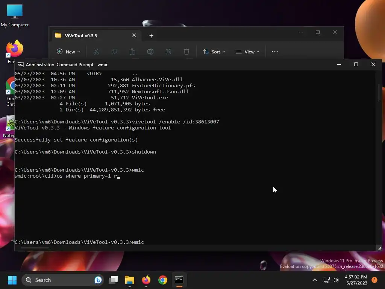Launch Google Chrome from the taskbar
This screenshot has height=289, width=385.
point(162,280)
